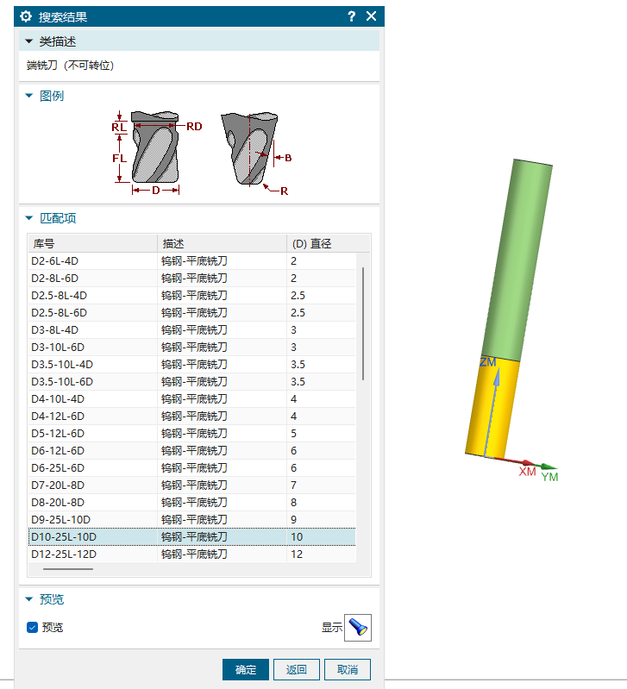The image size is (627, 689).
Task: Click the help question mark icon
Action: pyautogui.click(x=351, y=16)
